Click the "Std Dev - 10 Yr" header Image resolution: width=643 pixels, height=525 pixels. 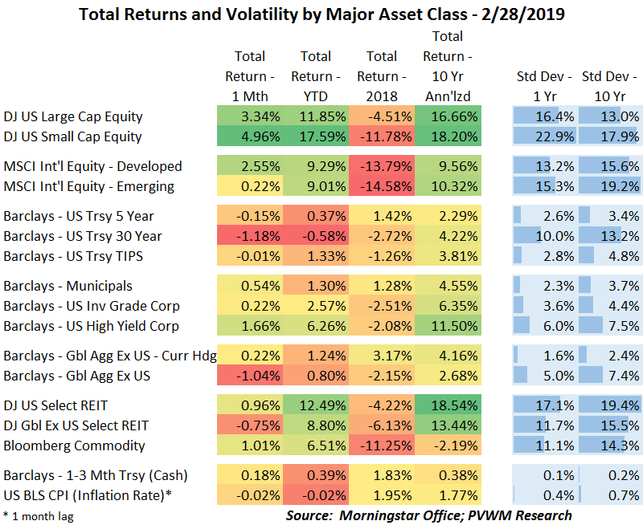610,86
